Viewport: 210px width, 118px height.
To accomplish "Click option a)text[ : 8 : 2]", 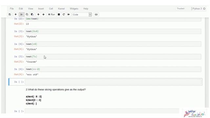I will (x=33, y=96).
